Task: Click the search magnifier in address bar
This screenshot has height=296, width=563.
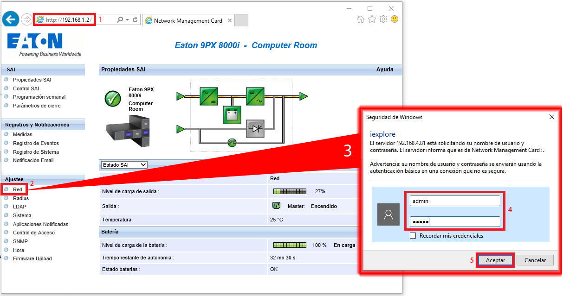Action: pyautogui.click(x=120, y=19)
